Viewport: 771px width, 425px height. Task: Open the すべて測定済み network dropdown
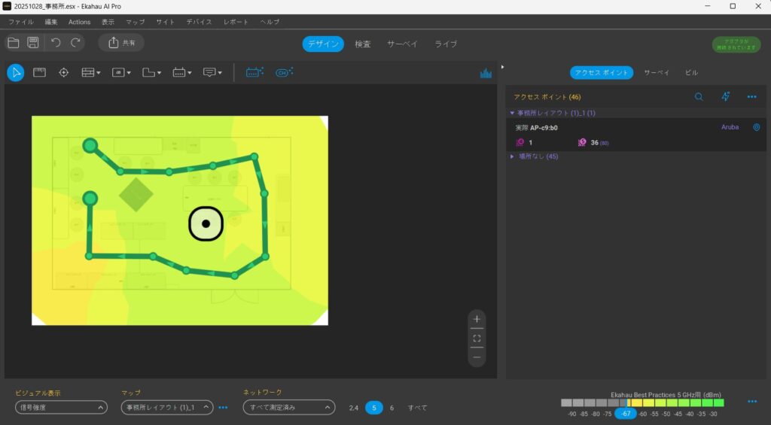pos(288,408)
